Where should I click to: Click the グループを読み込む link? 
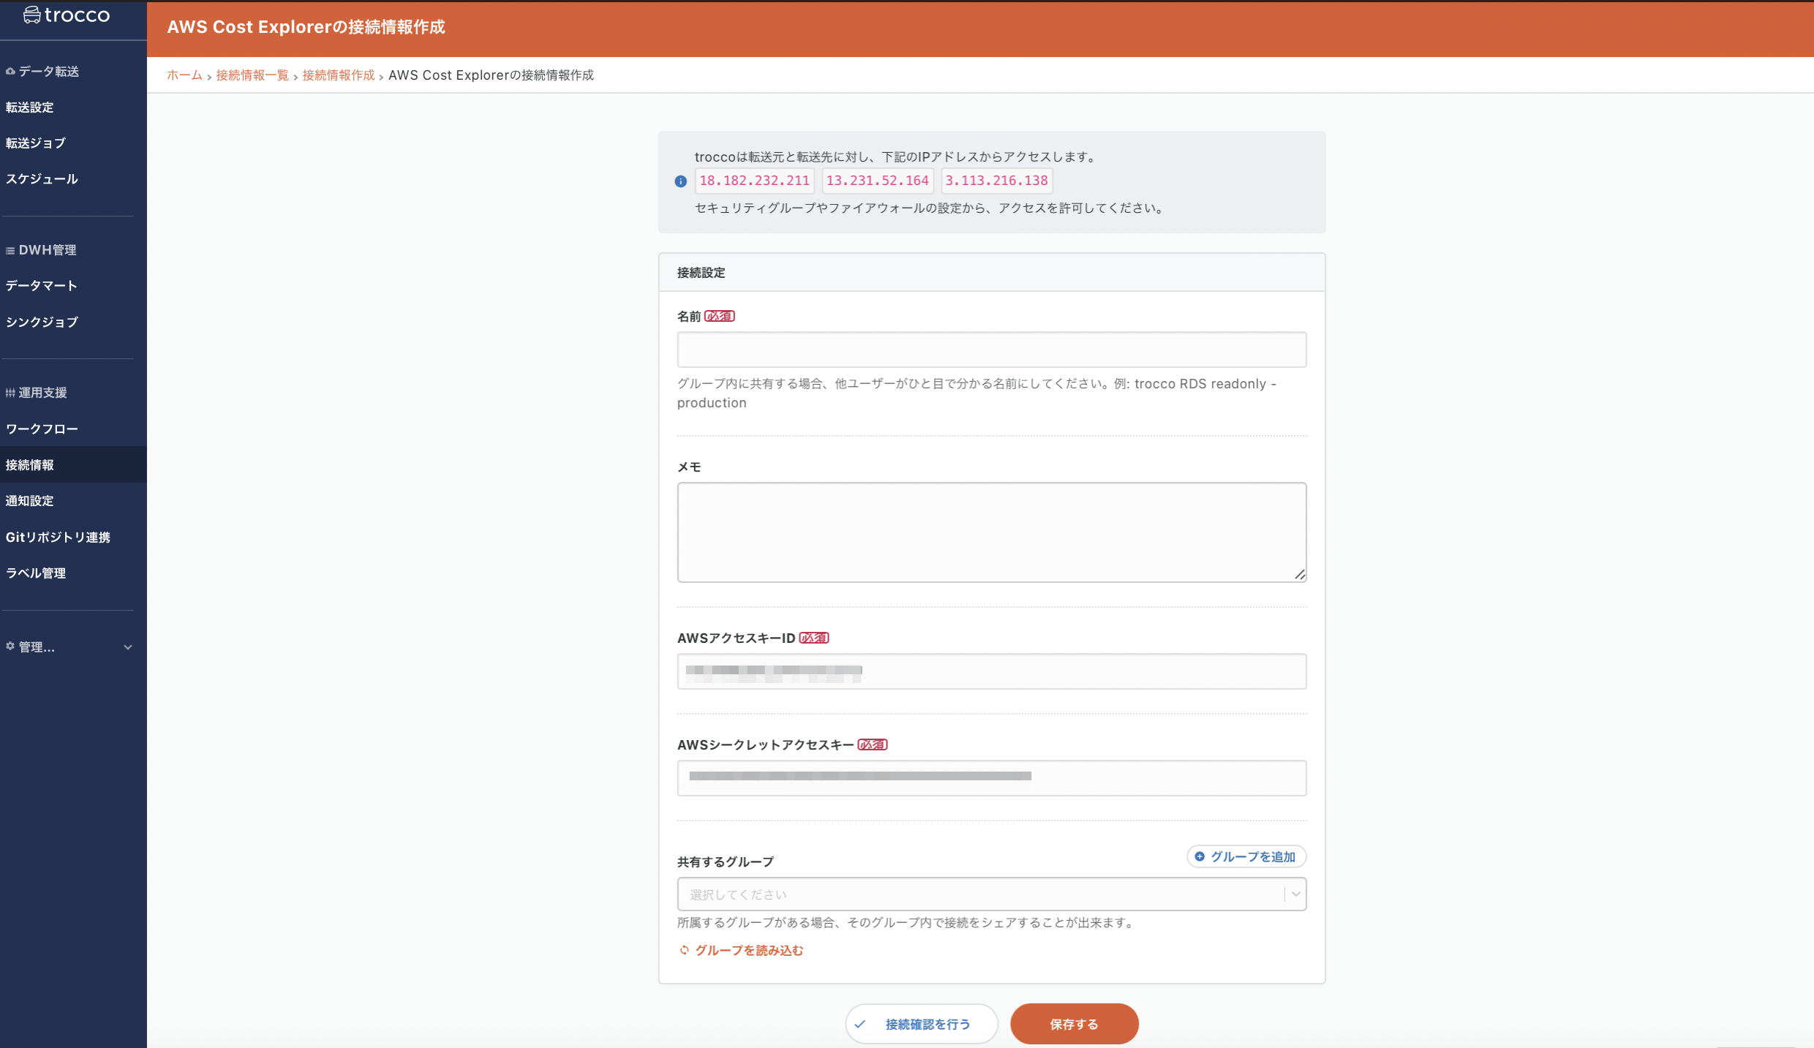pos(749,950)
